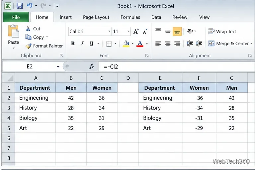The image size is (255, 170).
Task: Switch to the Home tab
Action: pos(42,17)
